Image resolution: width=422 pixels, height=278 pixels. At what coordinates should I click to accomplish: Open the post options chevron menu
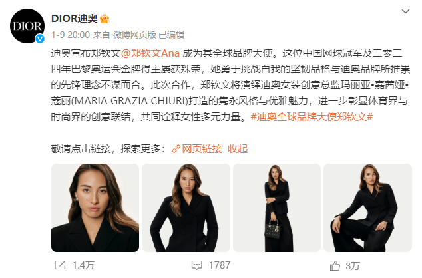(405, 11)
